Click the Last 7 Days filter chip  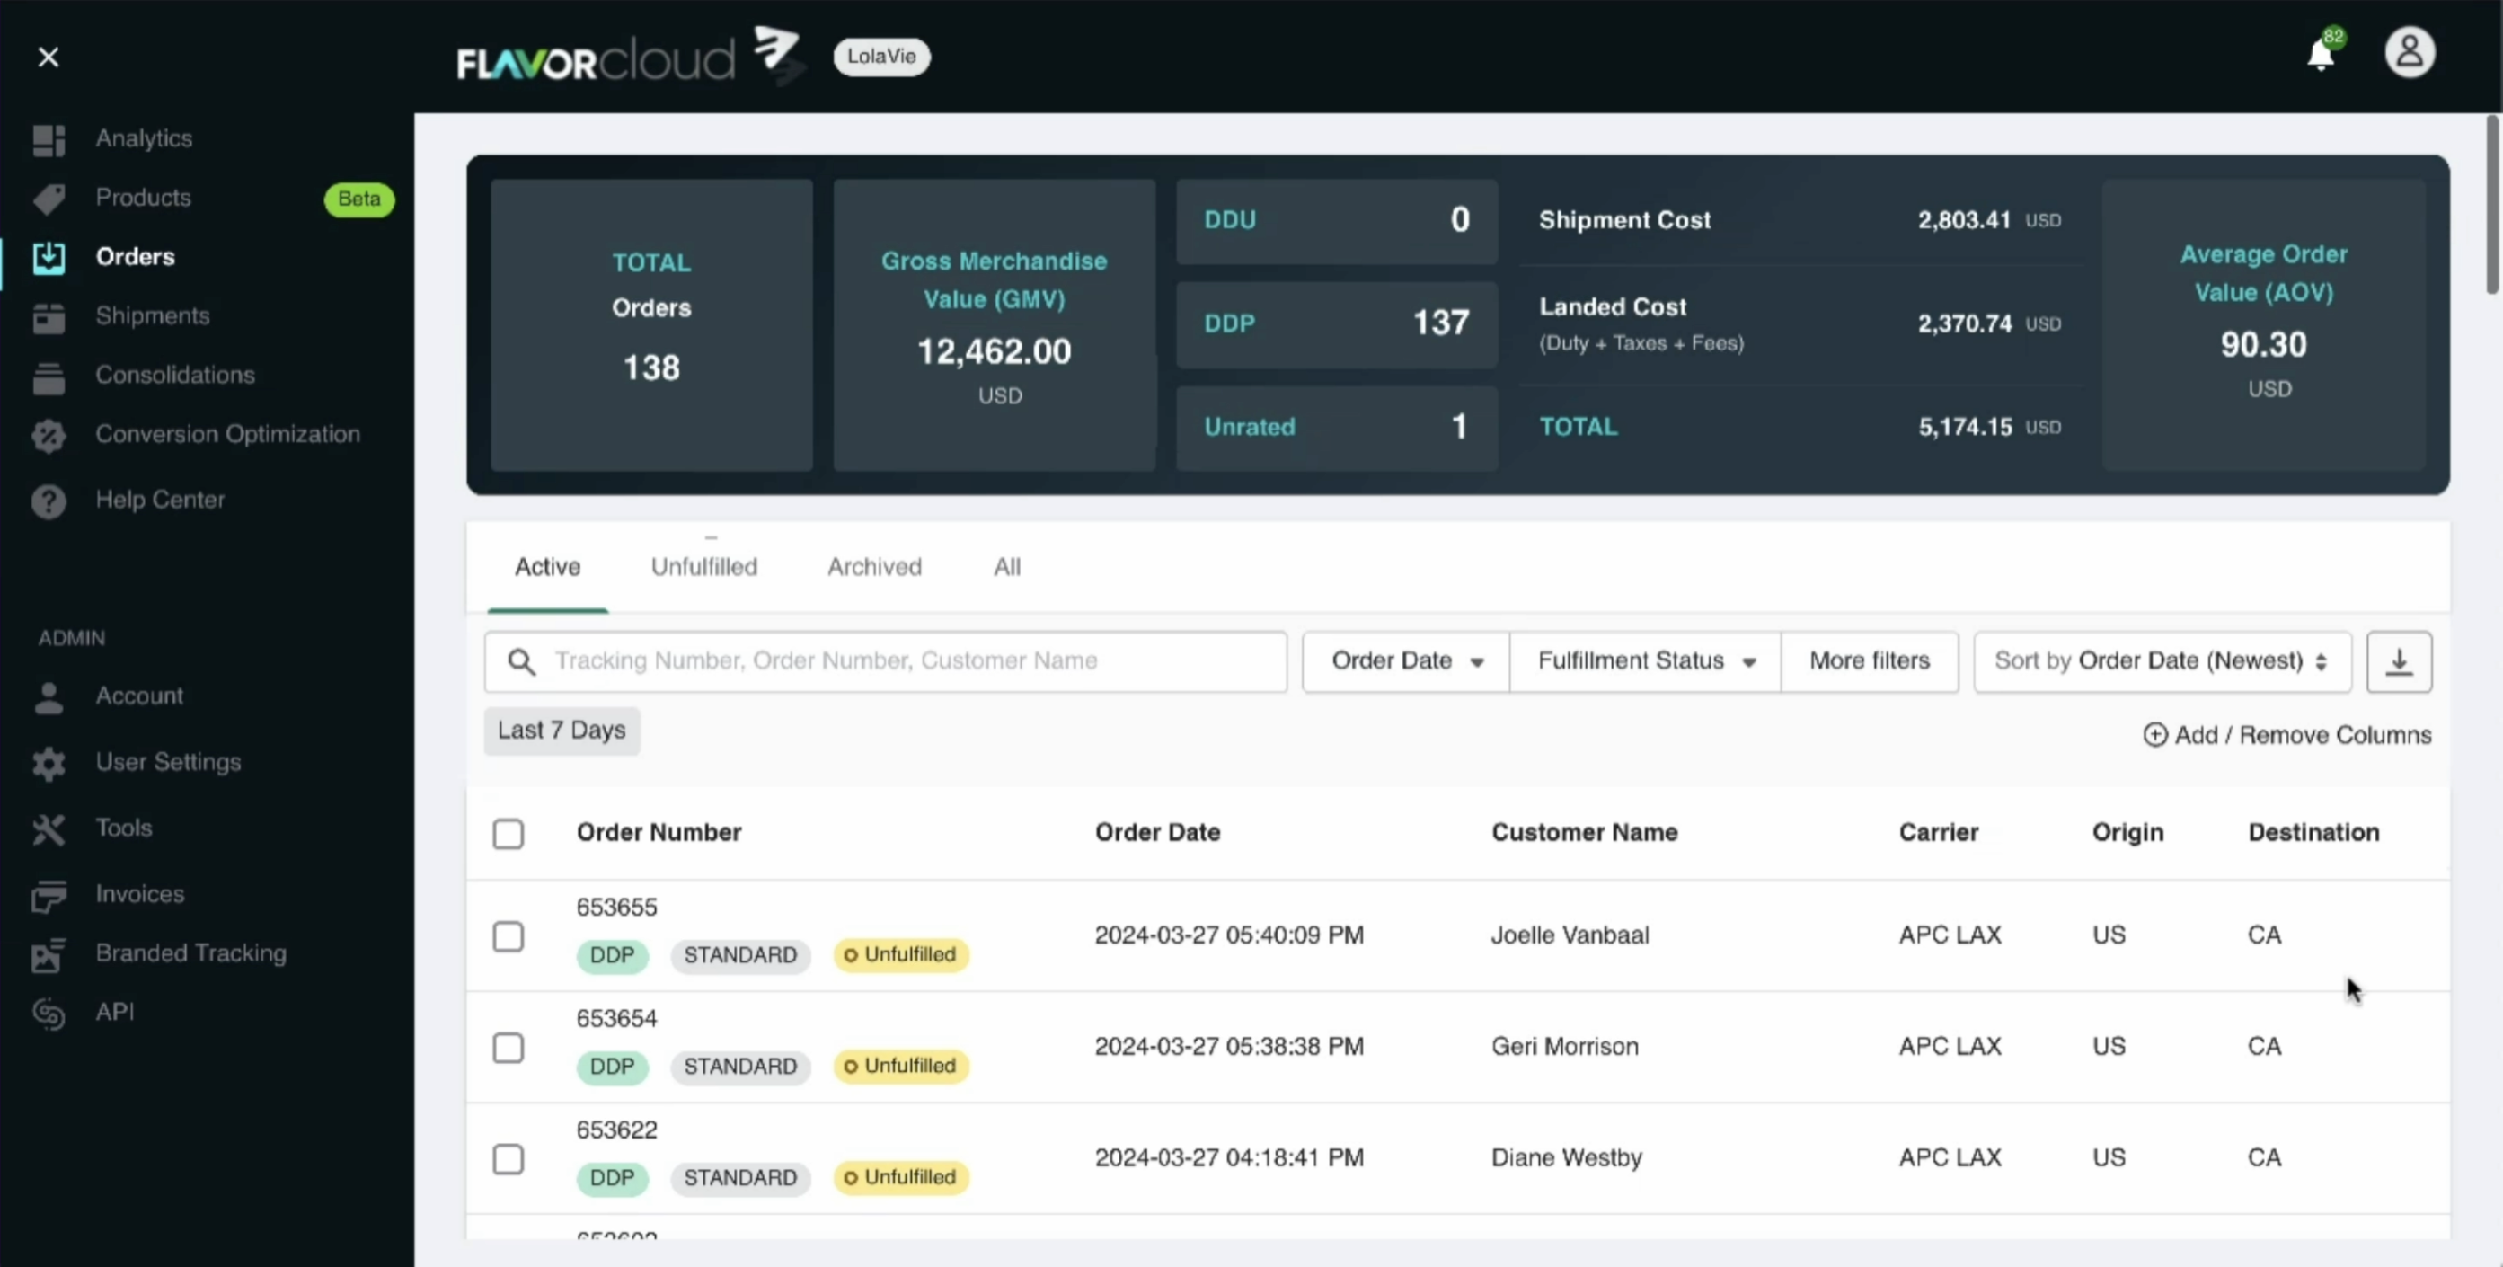[562, 731]
